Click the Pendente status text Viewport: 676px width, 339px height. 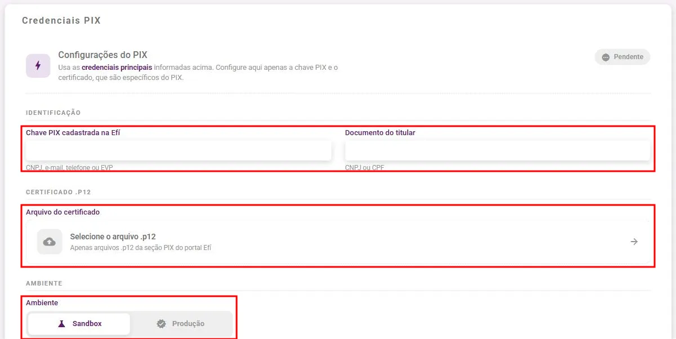[629, 57]
